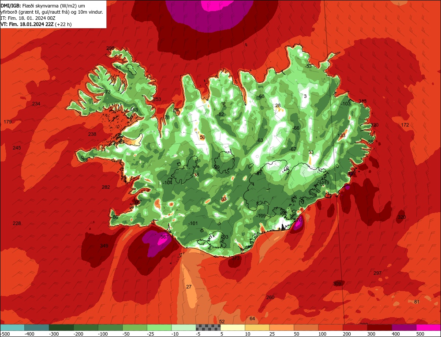Click the -119 value in the southeast
Viewport: 441px width, 337px height.
point(324,183)
